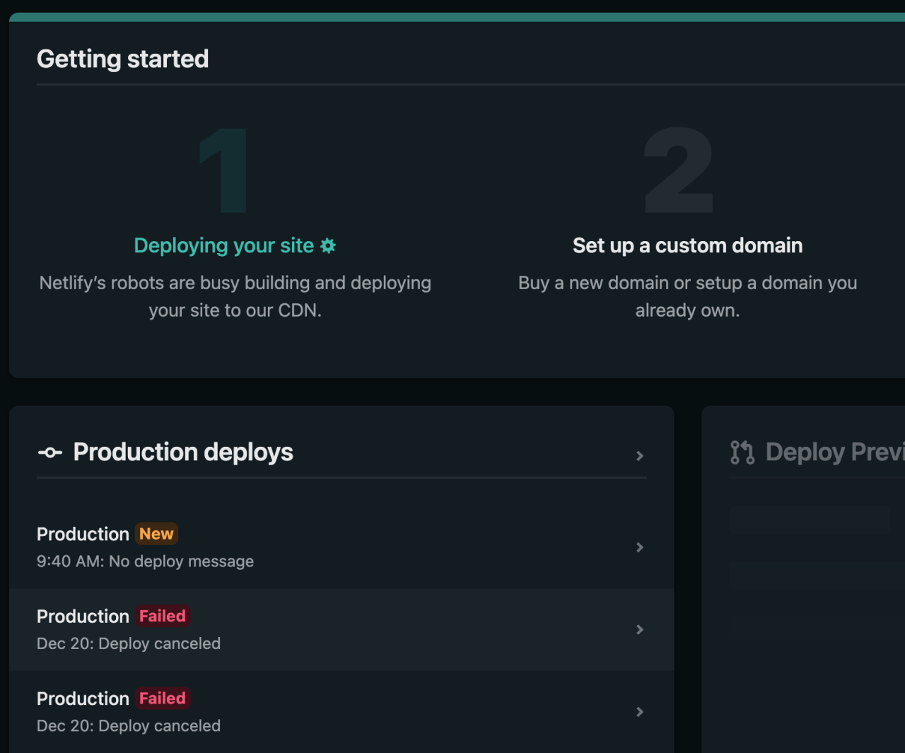
Task: Click the Production deploys section header
Action: pyautogui.click(x=182, y=453)
